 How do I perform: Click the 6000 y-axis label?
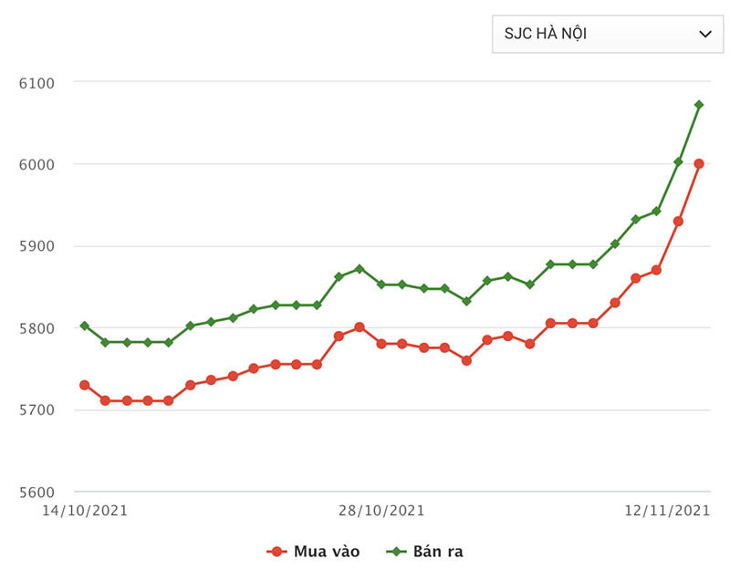(x=37, y=165)
